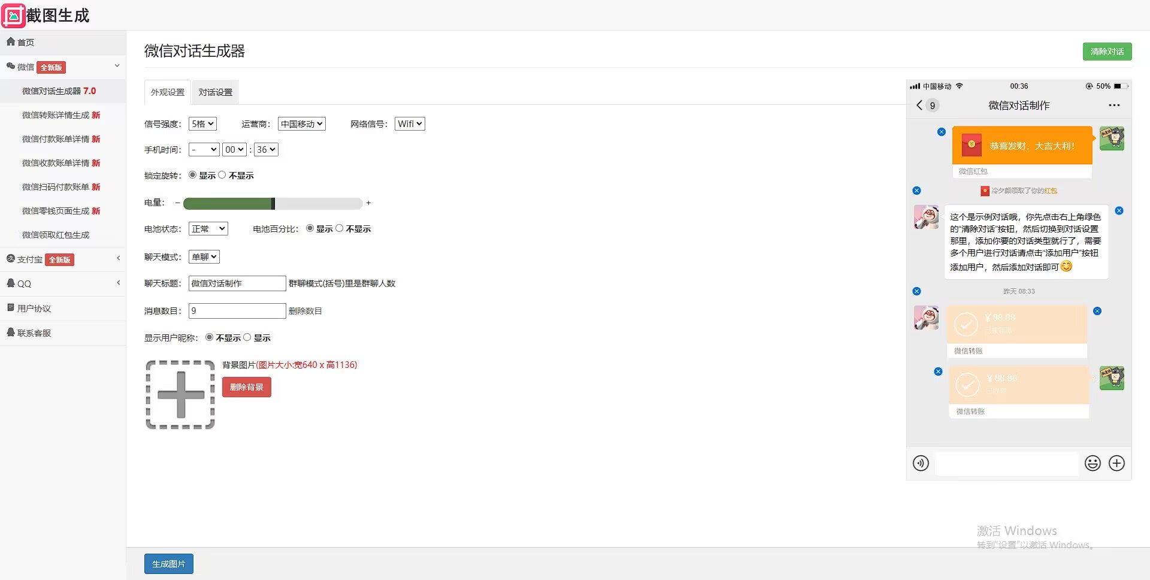Screen dimensions: 1150x580
Task: Select 显示 for 电池百分比
Action: (310, 228)
